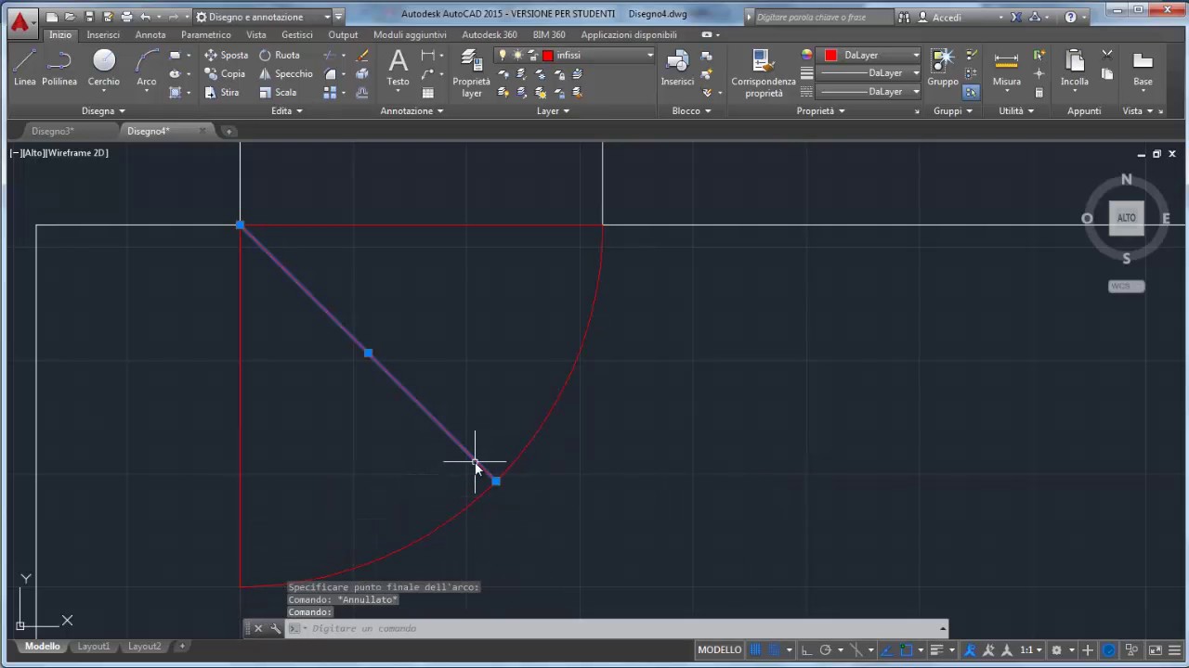Open the 1:1 annotation scale dropdown
The width and height of the screenshot is (1189, 668).
pyautogui.click(x=1032, y=650)
